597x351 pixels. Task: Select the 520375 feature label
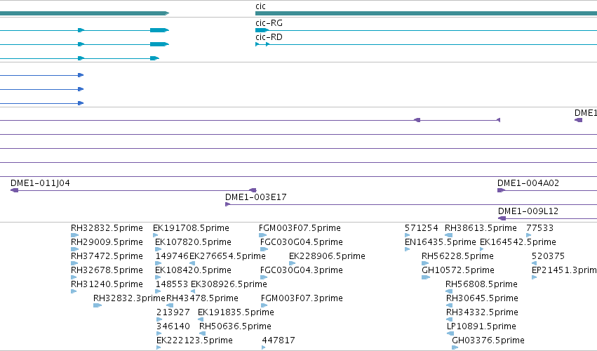coord(548,256)
